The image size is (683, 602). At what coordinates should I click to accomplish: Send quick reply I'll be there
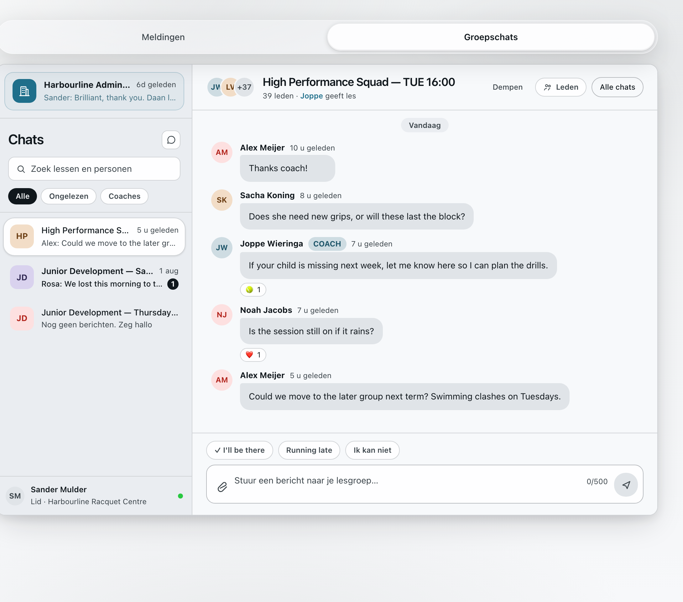click(240, 450)
